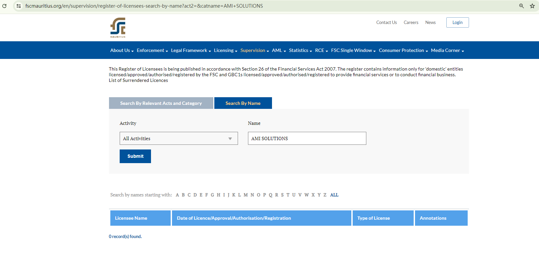Reload the page with browser refresh icon
Image resolution: width=539 pixels, height=254 pixels.
(5, 6)
